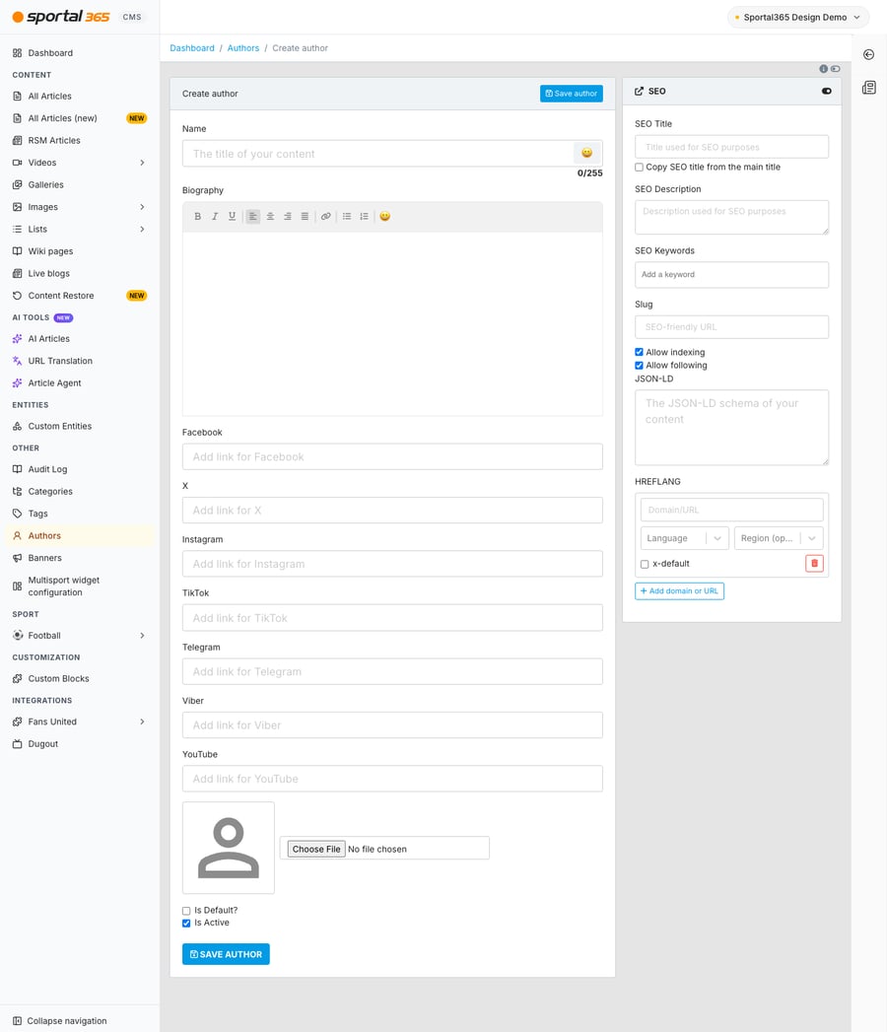
Task: Expand the Lists submenu
Action: [142, 229]
